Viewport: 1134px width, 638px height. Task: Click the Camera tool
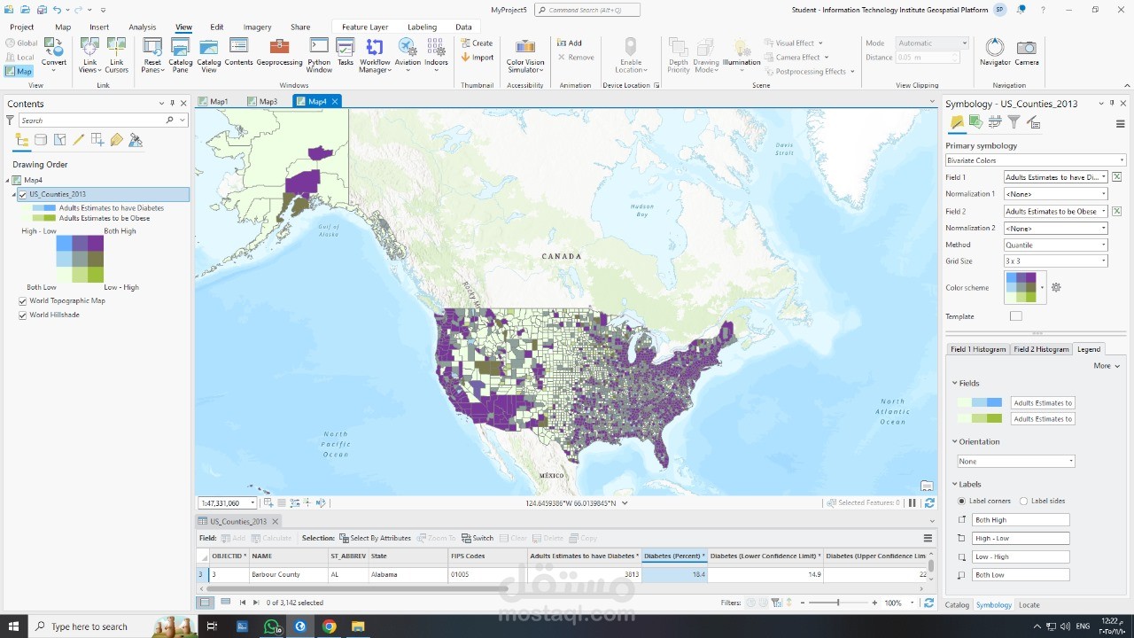[x=1027, y=51]
